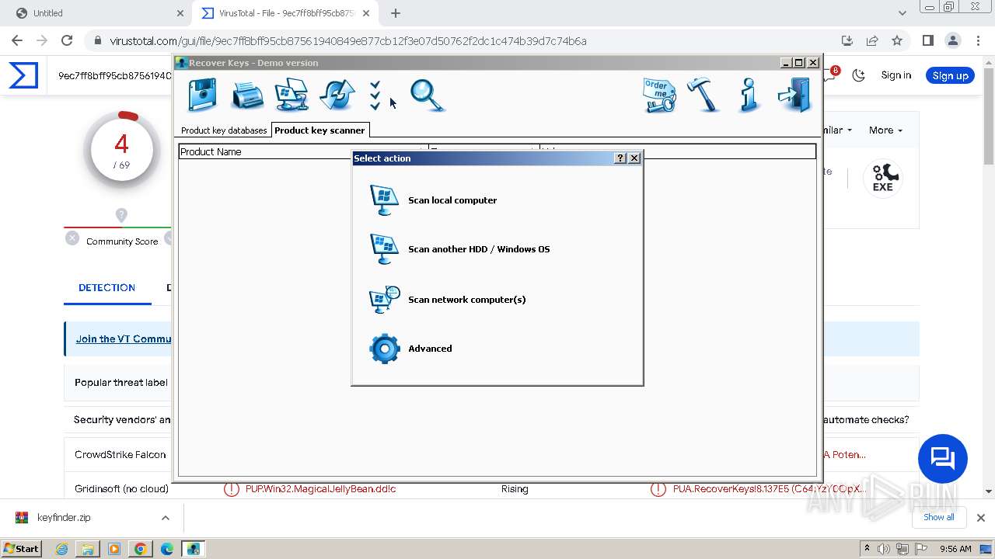Bookmark this page with the star icon
The image size is (995, 559).
point(897,41)
